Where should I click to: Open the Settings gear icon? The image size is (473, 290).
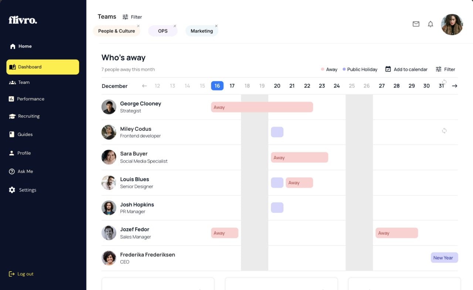pos(12,190)
